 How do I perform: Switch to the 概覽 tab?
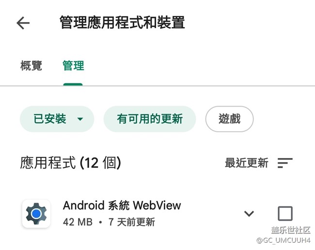click(x=31, y=66)
